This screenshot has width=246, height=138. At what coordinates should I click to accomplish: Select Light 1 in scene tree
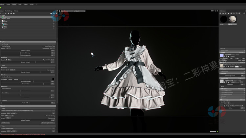click(5, 26)
